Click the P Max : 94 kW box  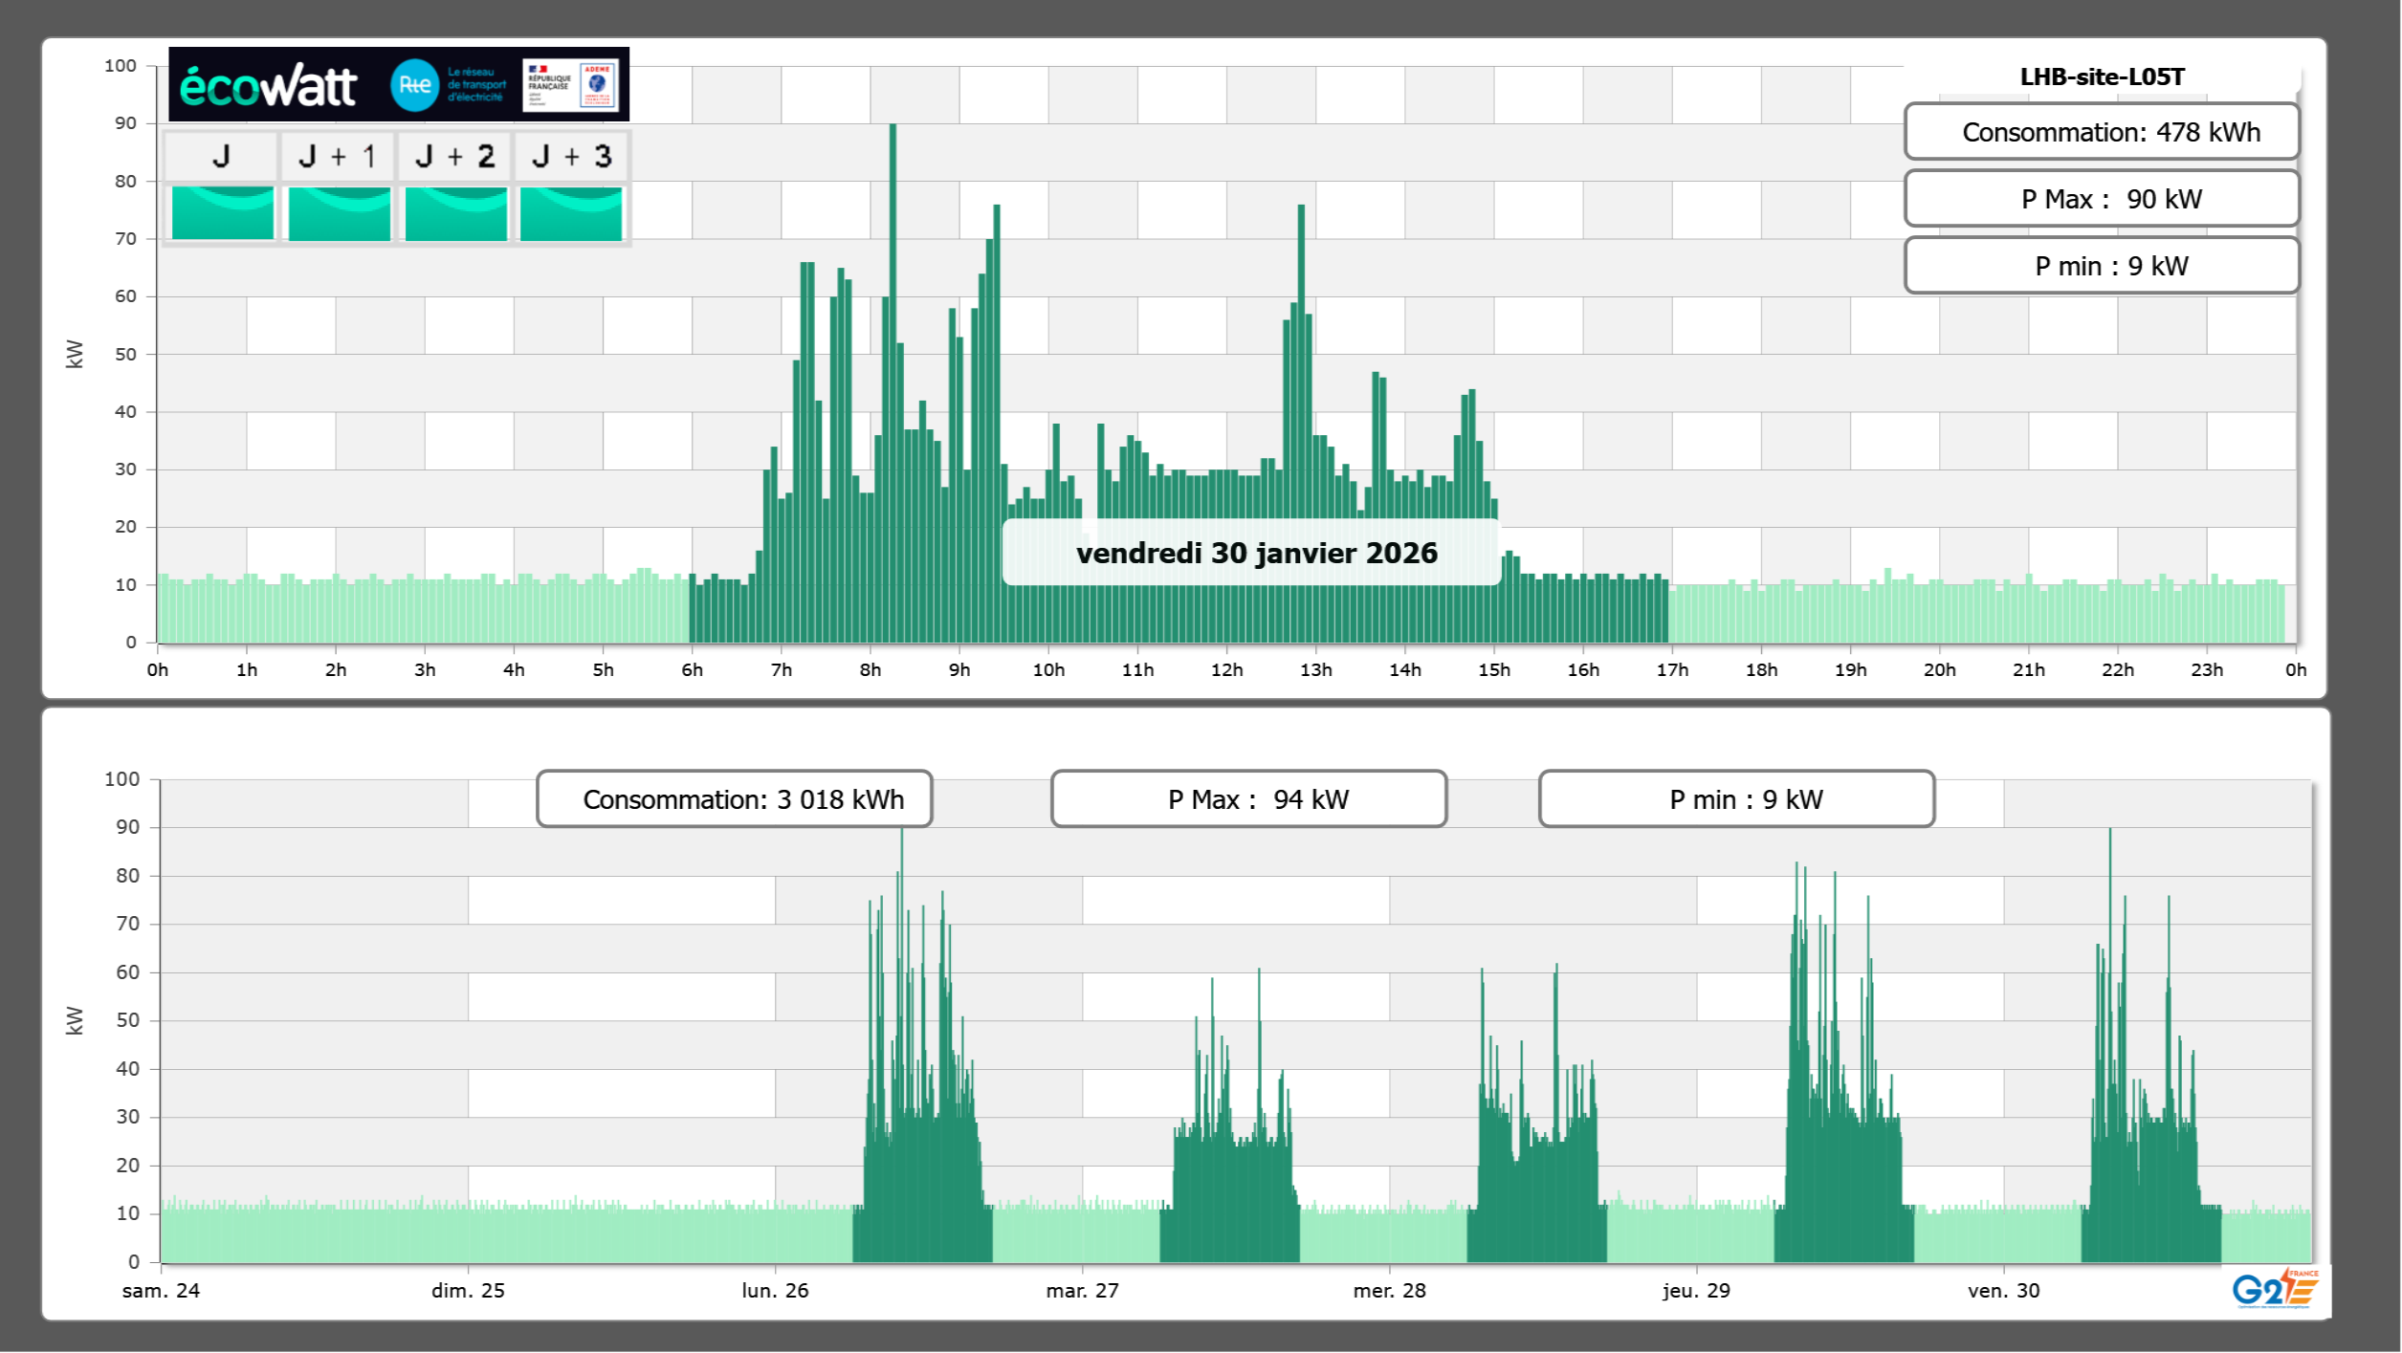(x=1248, y=799)
